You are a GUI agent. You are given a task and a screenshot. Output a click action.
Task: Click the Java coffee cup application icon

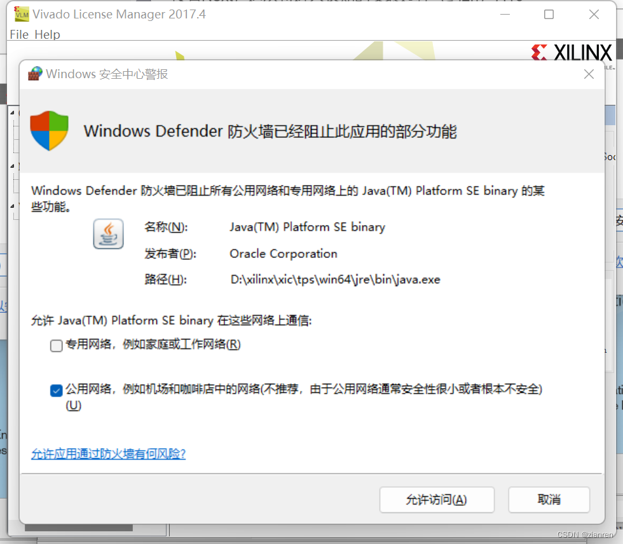(108, 234)
